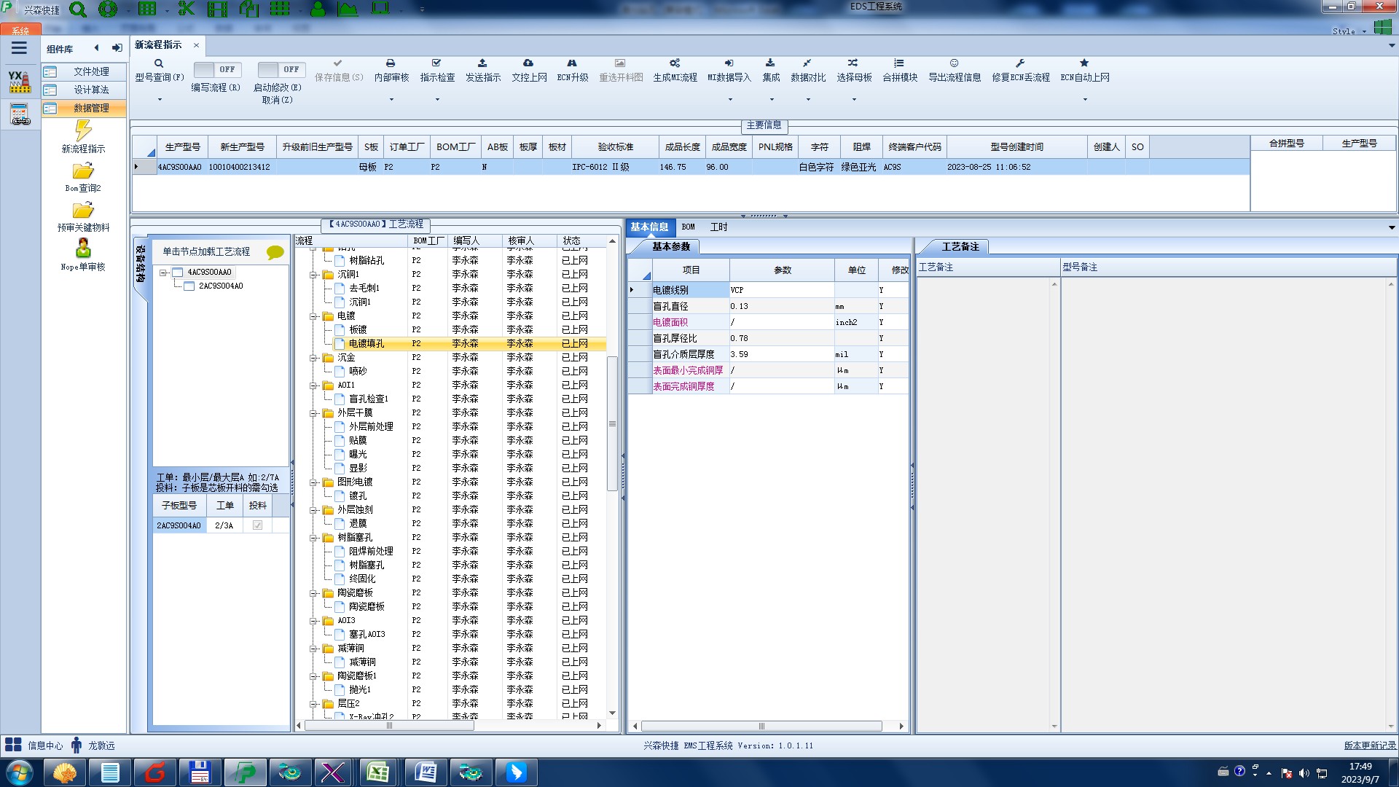Click the 修复ECN丢流程 wrench icon
This screenshot has height=787, width=1399.
1020,63
